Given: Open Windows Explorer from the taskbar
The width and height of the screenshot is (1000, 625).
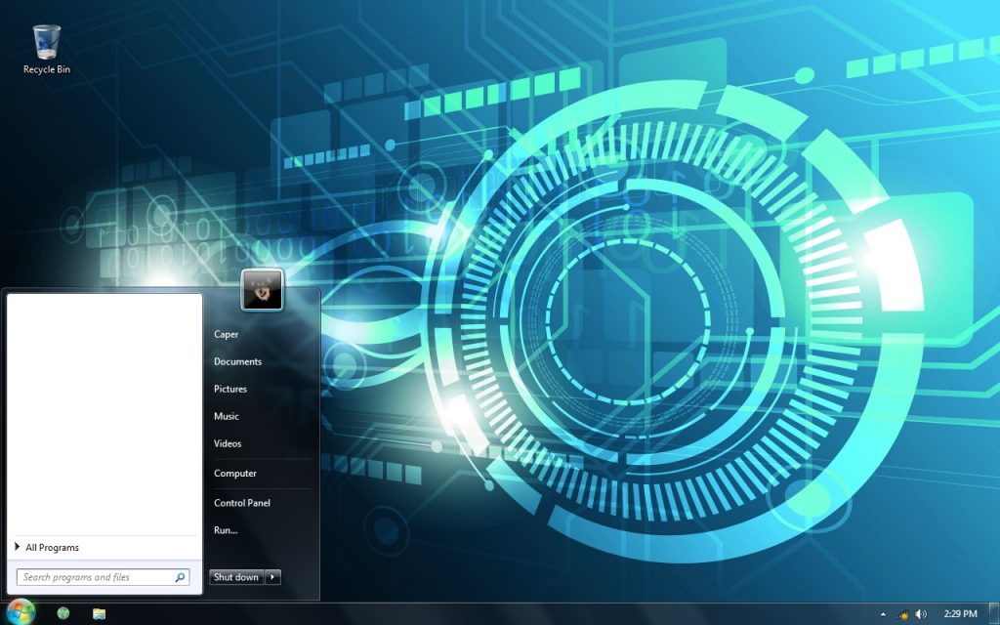Looking at the screenshot, I should click(99, 613).
